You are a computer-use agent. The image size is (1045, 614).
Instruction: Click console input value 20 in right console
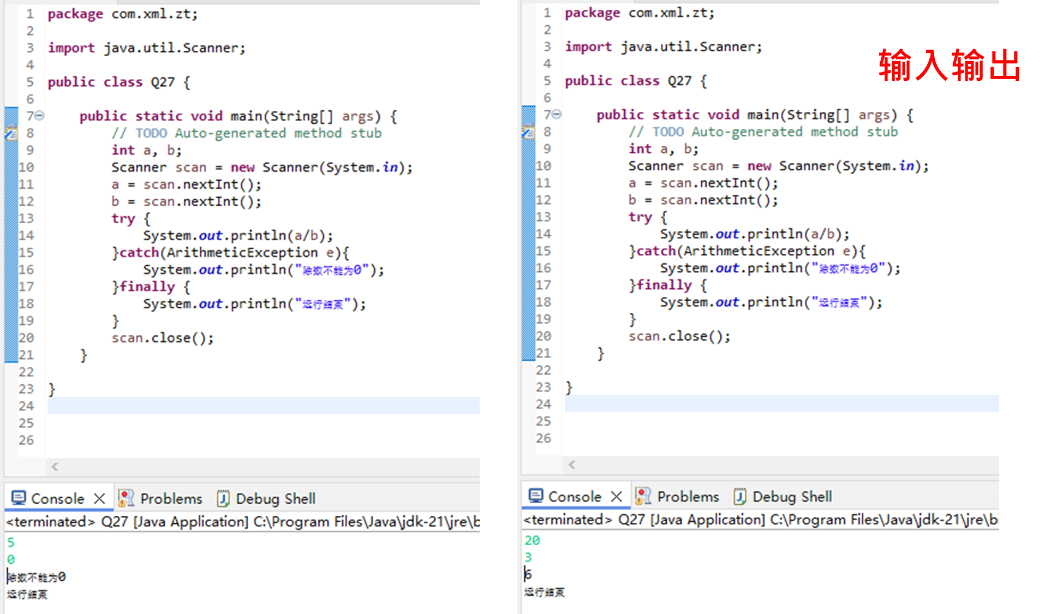(x=532, y=540)
